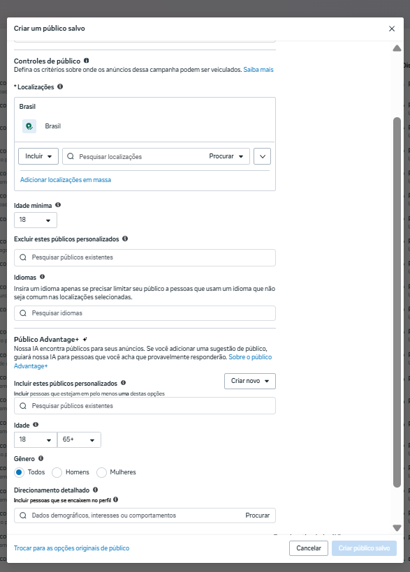410x572 pixels.
Task: Click the sparkle icon beside Público Advantage+
Action: (85, 339)
